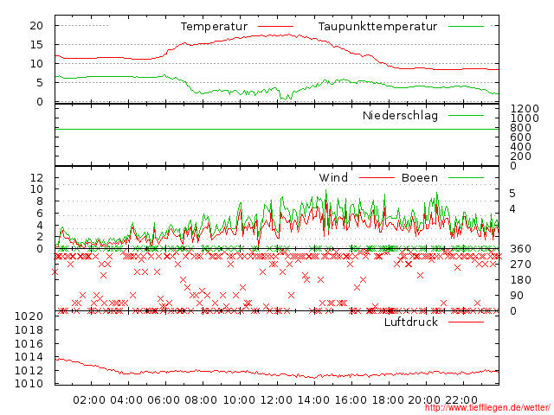Click the 'Niederschlag' legend label
554x415 pixels.
coord(400,115)
